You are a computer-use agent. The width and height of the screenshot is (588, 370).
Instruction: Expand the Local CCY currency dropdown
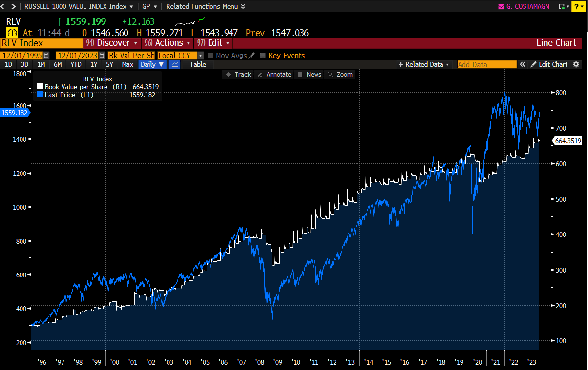(200, 56)
